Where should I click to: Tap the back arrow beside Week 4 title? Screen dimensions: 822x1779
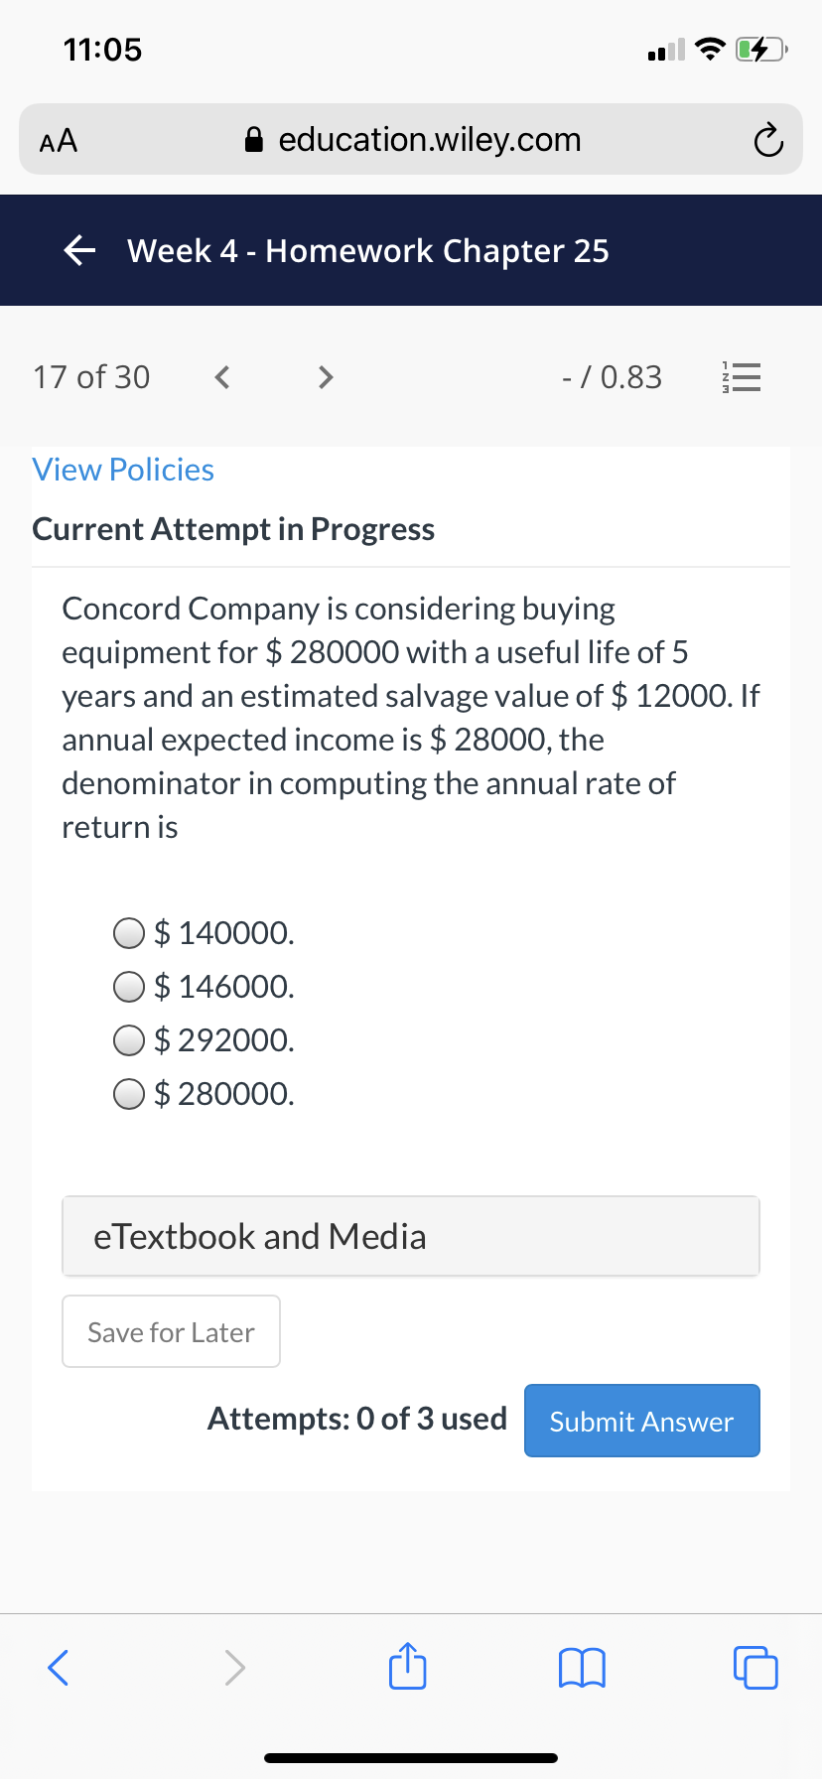pos(79,251)
